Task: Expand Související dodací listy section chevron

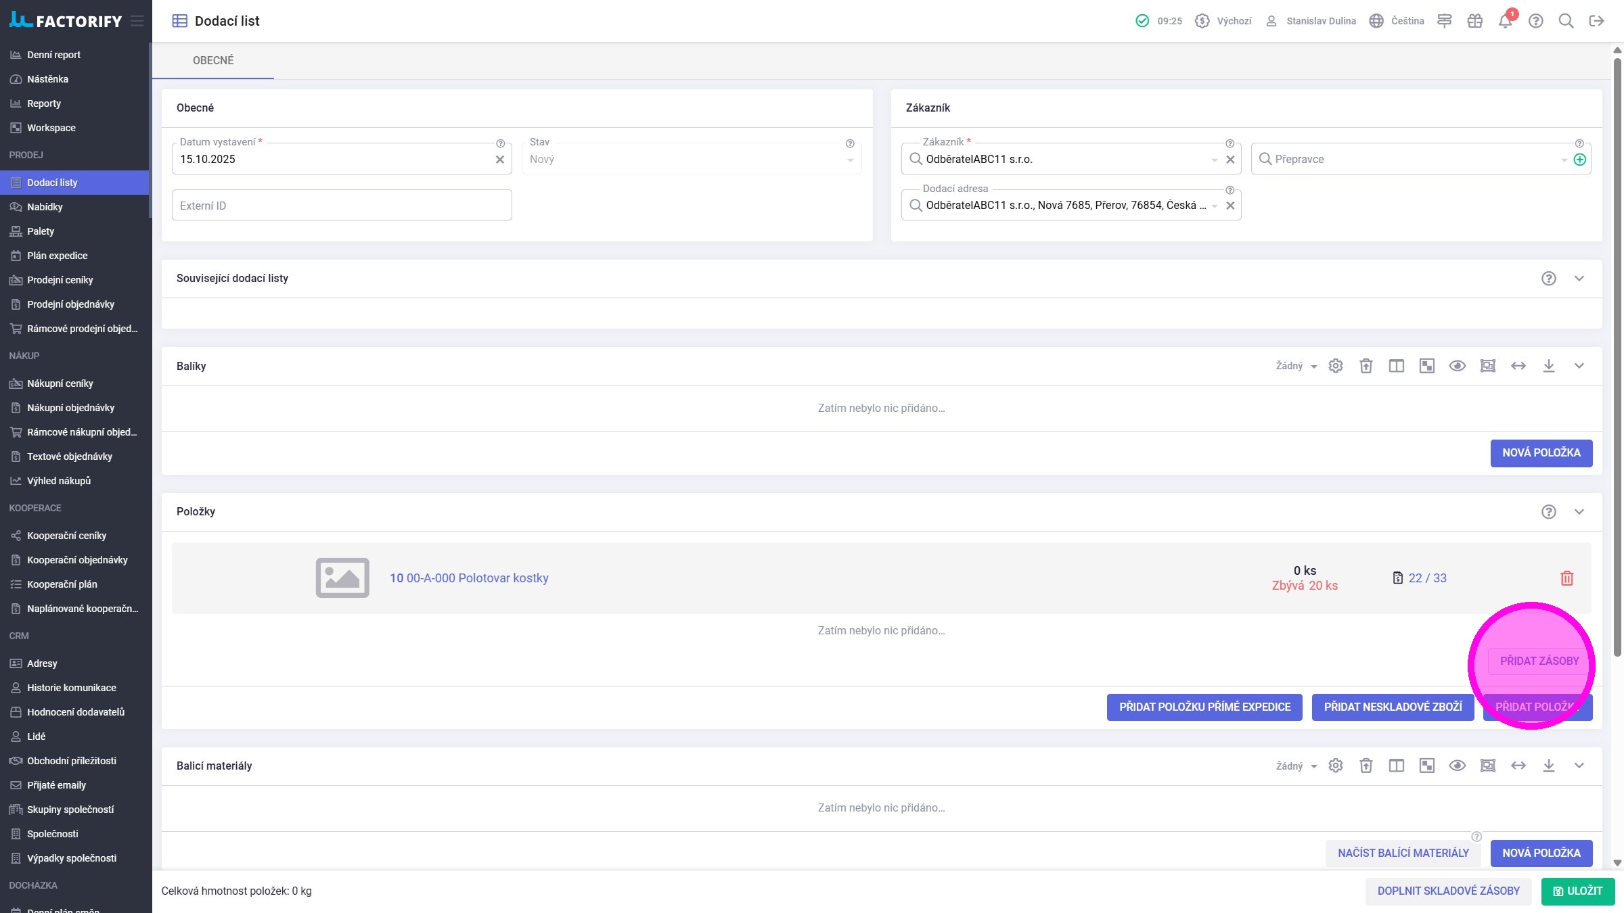Action: pyautogui.click(x=1579, y=279)
